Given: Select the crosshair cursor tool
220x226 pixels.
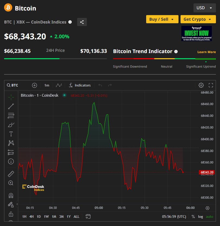Looking at the screenshot, I should click(x=11, y=97).
